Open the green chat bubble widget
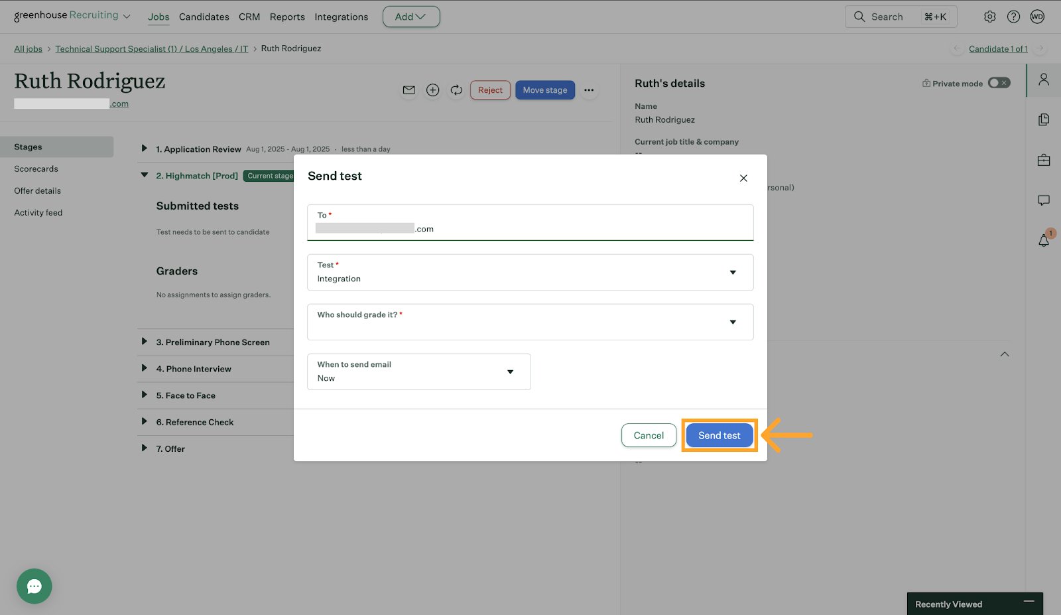 (x=34, y=586)
